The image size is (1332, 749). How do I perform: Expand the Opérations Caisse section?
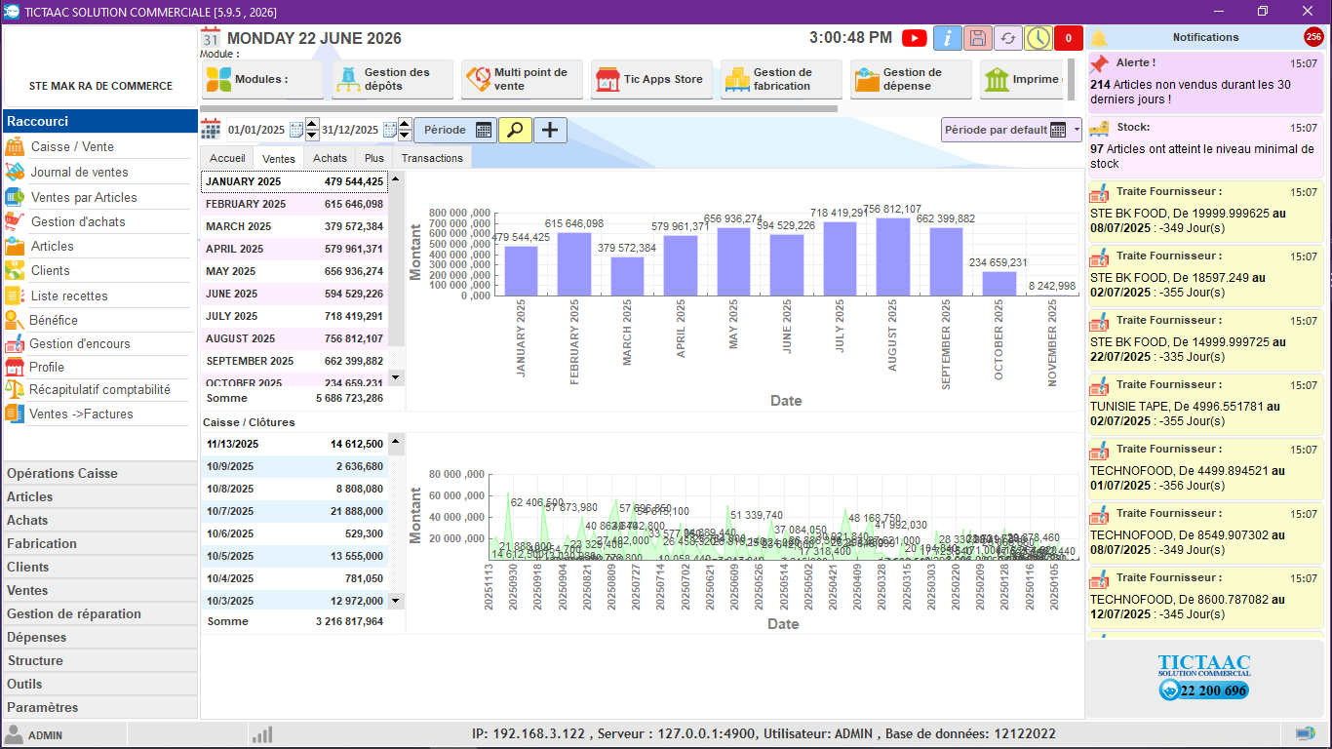[x=99, y=473]
